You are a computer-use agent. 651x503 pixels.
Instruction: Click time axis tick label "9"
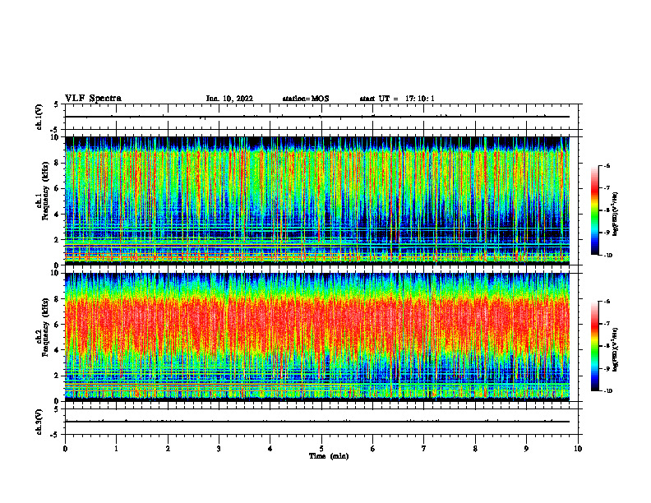(526, 449)
